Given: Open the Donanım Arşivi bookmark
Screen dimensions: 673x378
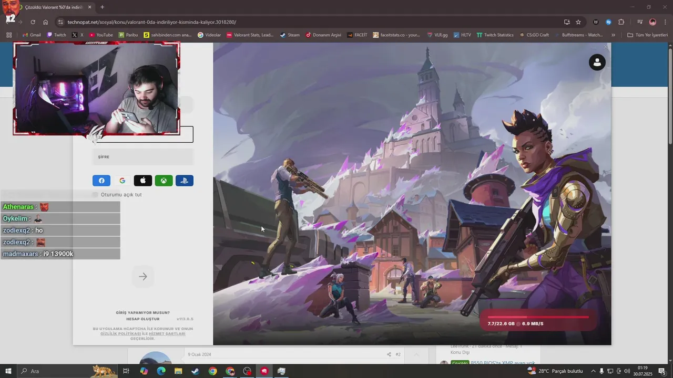Looking at the screenshot, I should click(x=323, y=35).
